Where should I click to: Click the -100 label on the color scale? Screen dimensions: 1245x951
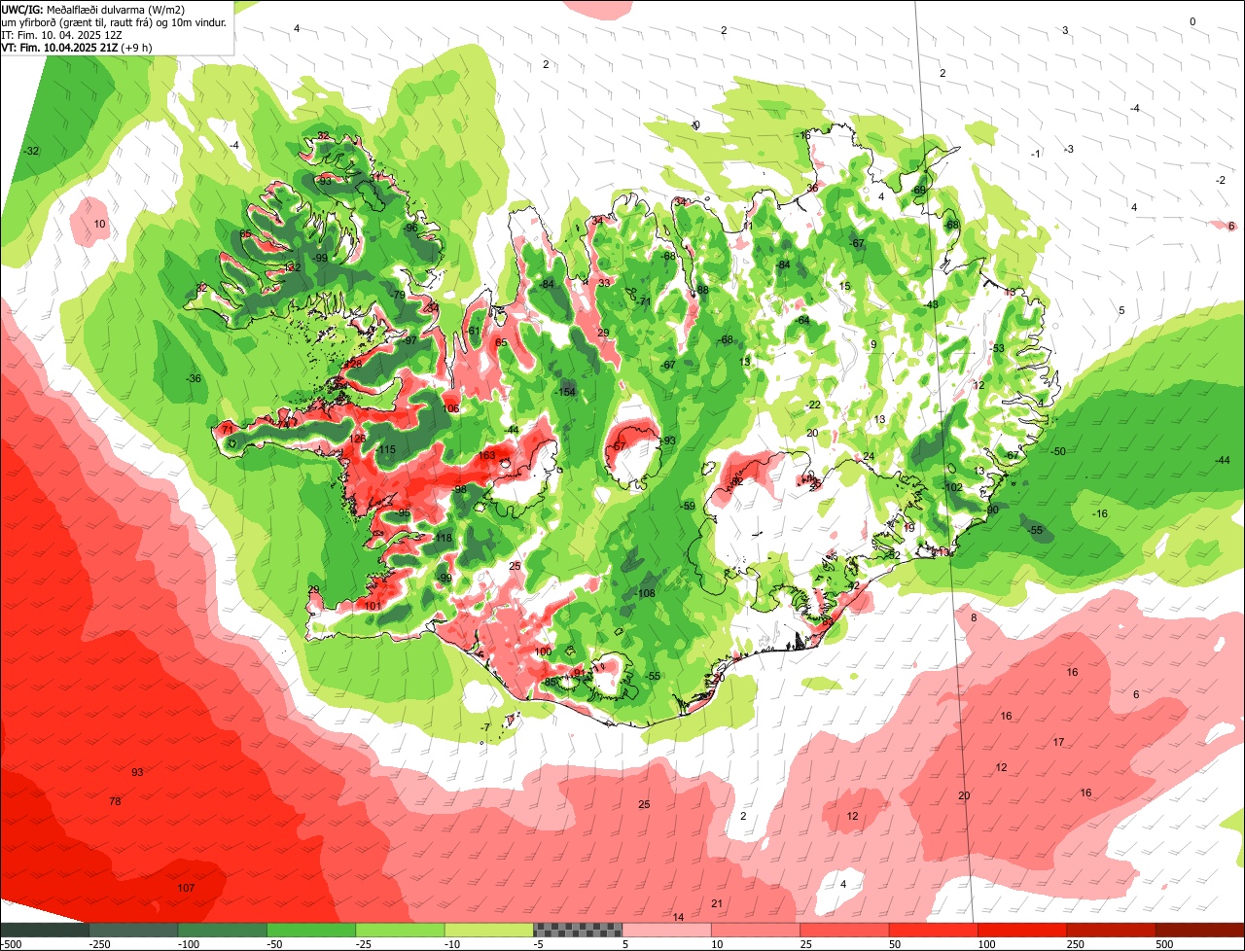pyautogui.click(x=188, y=944)
